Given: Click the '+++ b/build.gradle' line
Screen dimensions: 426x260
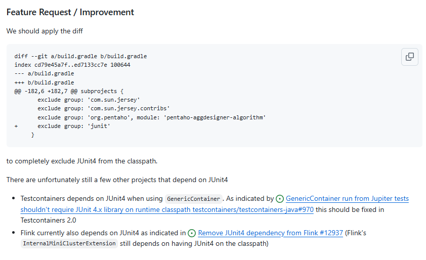Looking at the screenshot, I should (44, 82).
